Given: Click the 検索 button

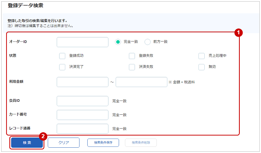Looking at the screenshot, I should pyautogui.click(x=27, y=143).
